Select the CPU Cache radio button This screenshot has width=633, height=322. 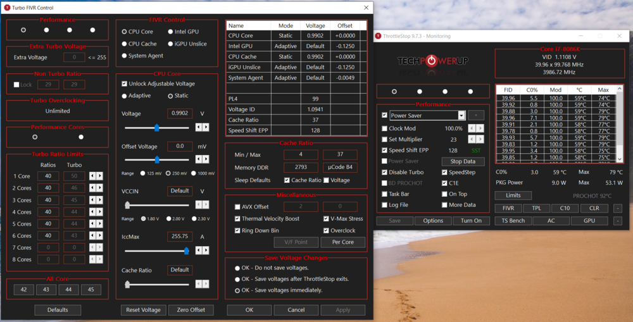point(124,44)
